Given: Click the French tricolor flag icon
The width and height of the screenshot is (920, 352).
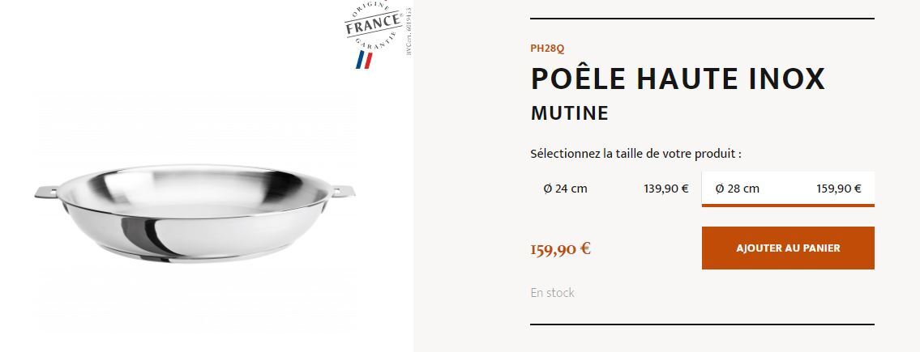Looking at the screenshot, I should (364, 59).
